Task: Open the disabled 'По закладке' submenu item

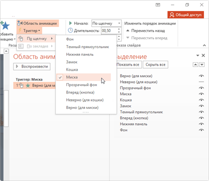Action: [x=36, y=46]
